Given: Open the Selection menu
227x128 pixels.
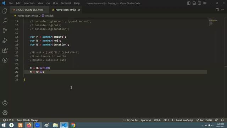Looking at the screenshot, I should click(29, 3).
